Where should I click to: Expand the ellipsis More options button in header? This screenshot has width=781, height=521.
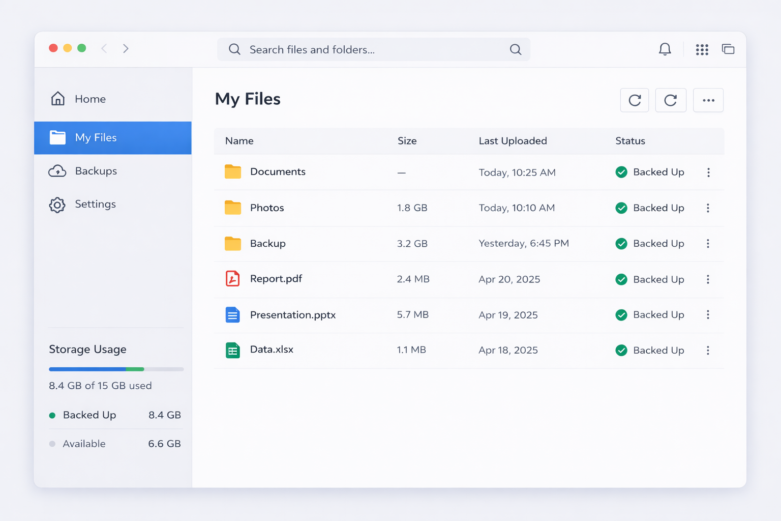(x=708, y=100)
